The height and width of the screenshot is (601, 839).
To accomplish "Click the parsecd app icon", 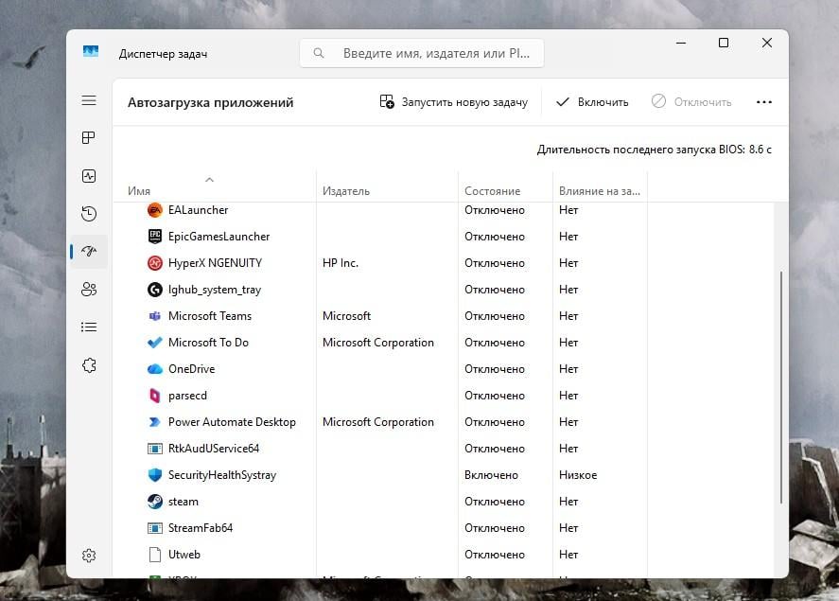I will coord(154,396).
